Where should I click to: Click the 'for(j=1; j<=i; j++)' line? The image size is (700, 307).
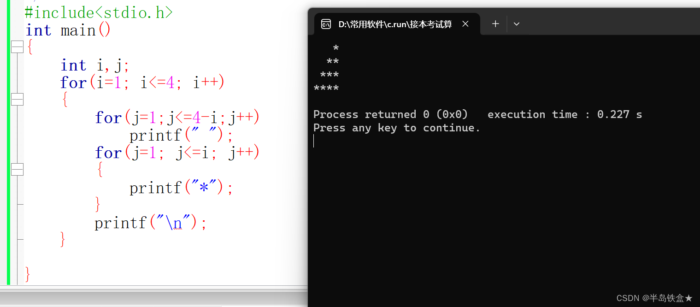[x=177, y=153]
